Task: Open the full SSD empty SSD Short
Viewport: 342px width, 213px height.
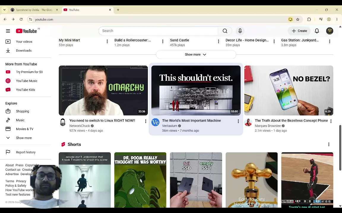Action: coord(196,180)
